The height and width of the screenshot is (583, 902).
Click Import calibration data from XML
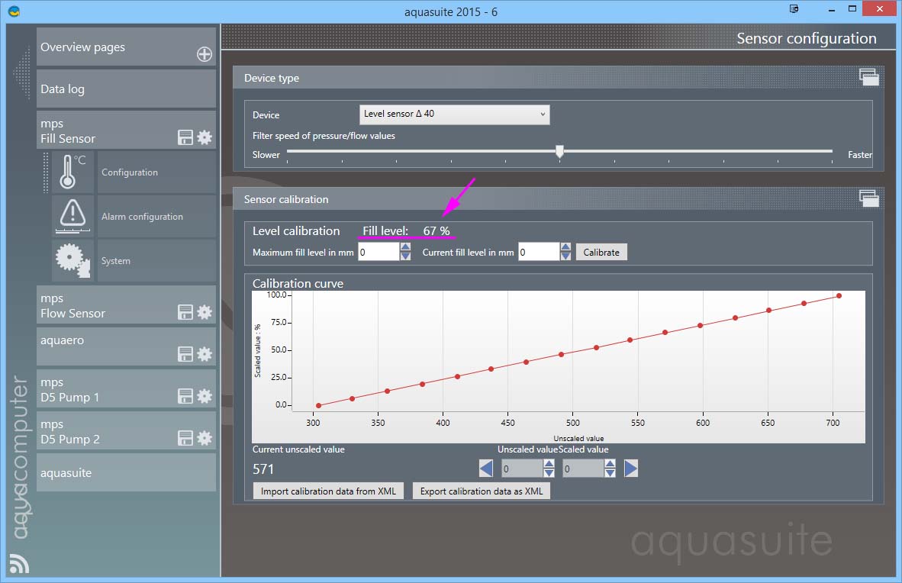[328, 491]
